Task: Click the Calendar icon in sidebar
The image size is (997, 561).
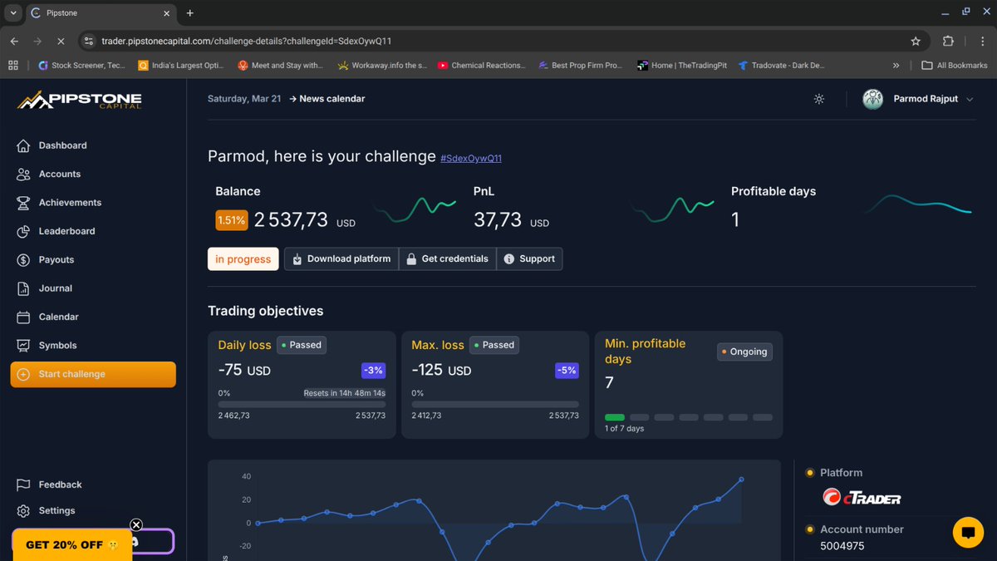Action: 23,317
